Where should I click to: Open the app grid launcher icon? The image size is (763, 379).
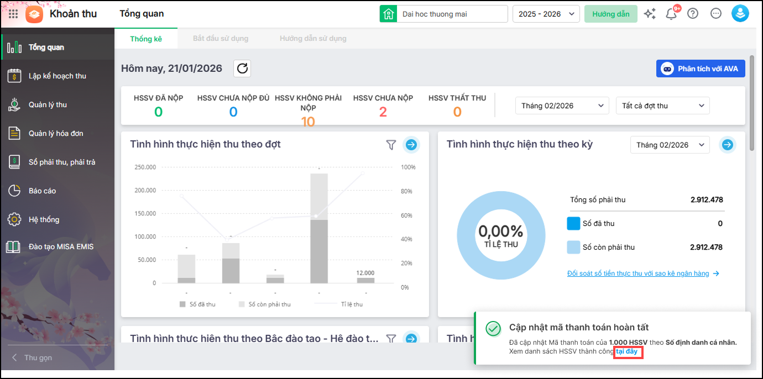[x=13, y=14]
